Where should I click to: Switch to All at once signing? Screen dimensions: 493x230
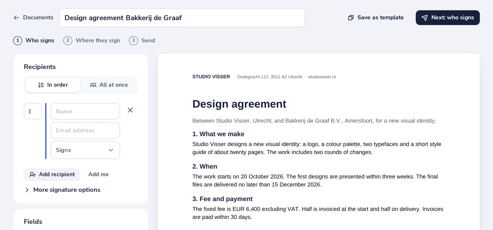tap(109, 85)
